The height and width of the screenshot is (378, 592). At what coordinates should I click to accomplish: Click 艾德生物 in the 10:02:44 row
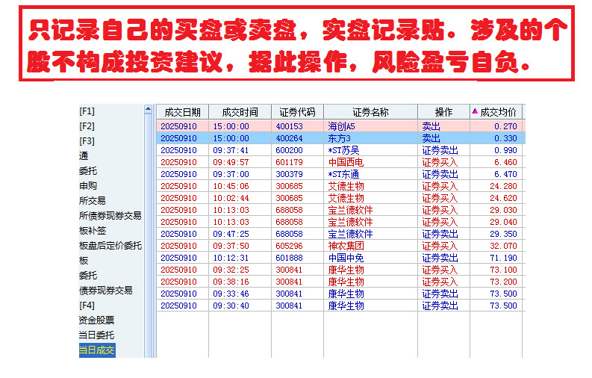point(346,198)
